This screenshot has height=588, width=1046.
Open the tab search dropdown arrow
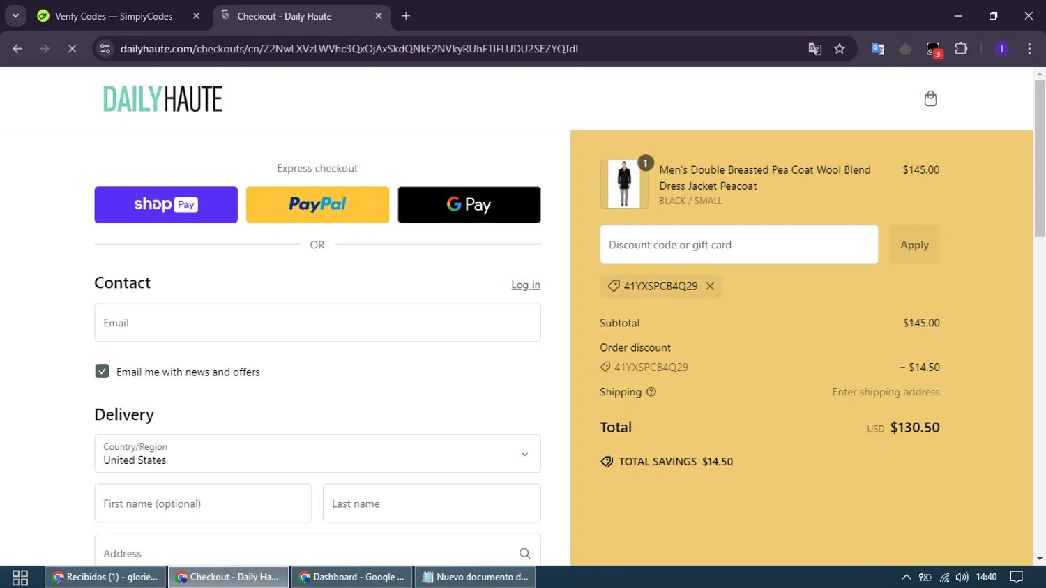coord(15,16)
